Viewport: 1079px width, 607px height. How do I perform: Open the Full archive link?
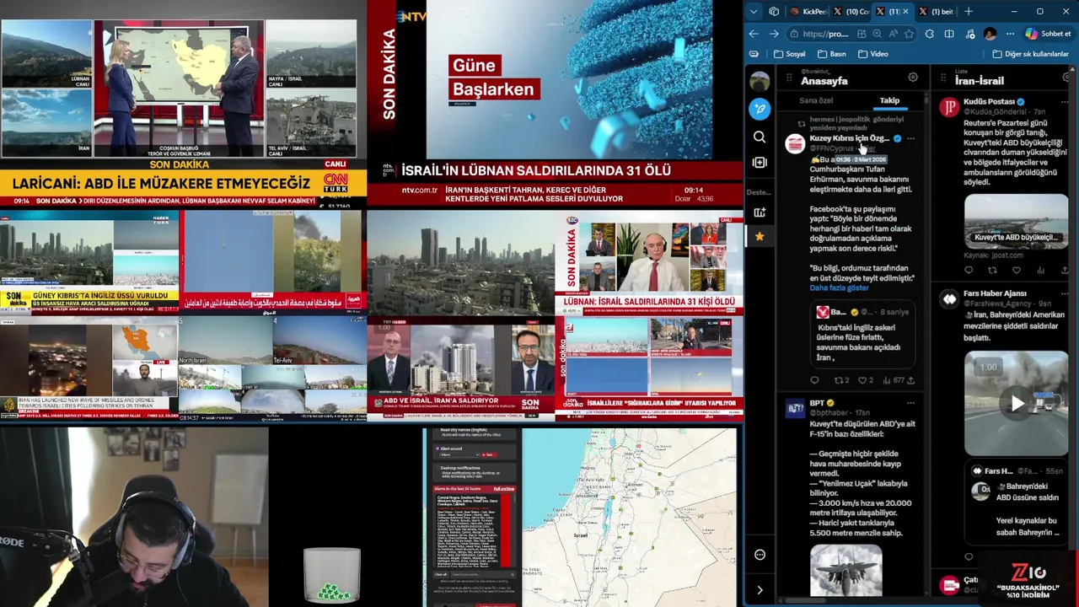click(x=504, y=489)
